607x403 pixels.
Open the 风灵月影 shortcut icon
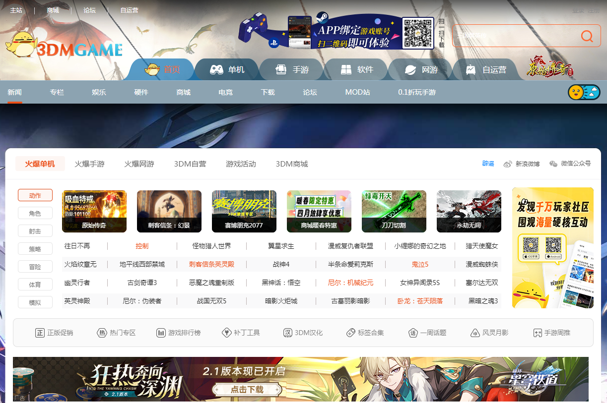click(475, 333)
